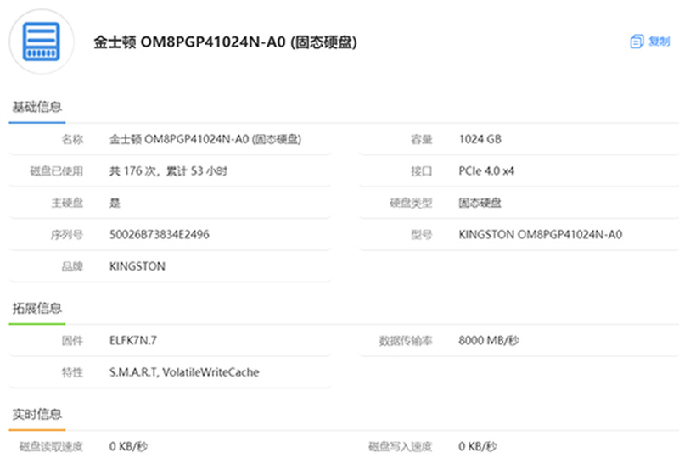Click the brand value KINGSTON
Screen dimensions: 679x458
(137, 266)
